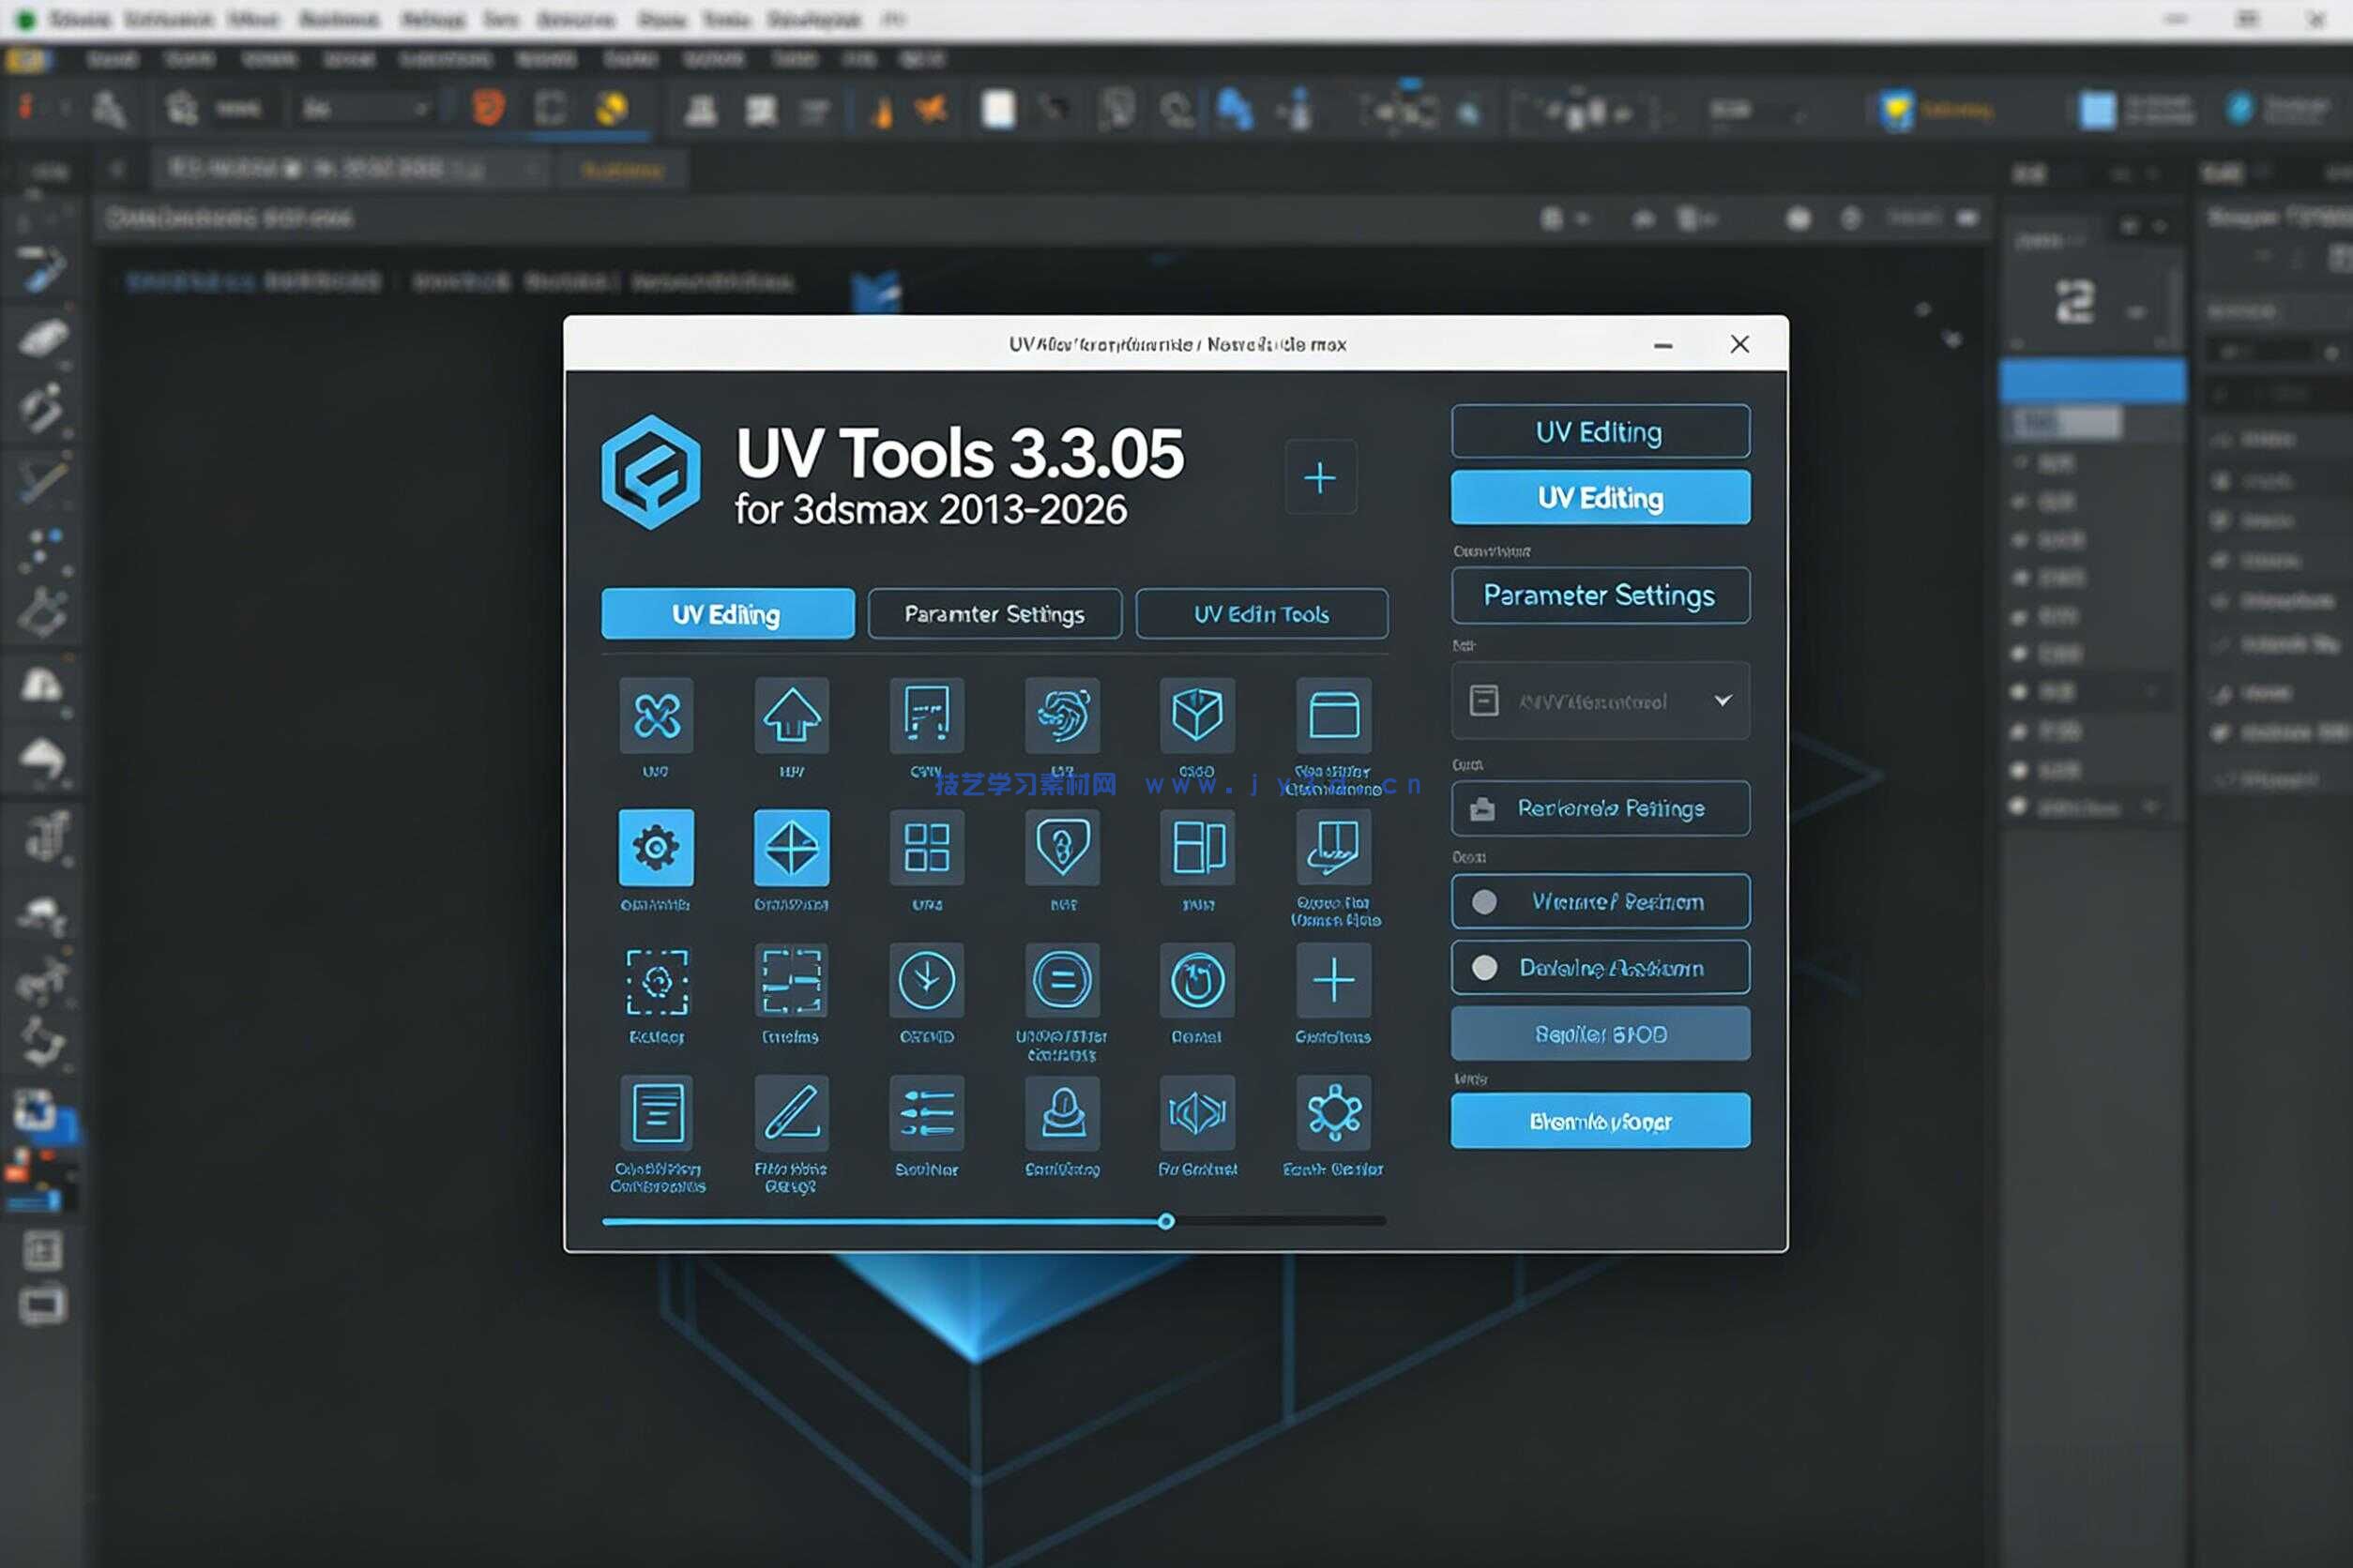Viewport: 2353px width, 1568px height.
Task: Select the blue highlighted row in the background right panel
Action: pyautogui.click(x=2092, y=381)
